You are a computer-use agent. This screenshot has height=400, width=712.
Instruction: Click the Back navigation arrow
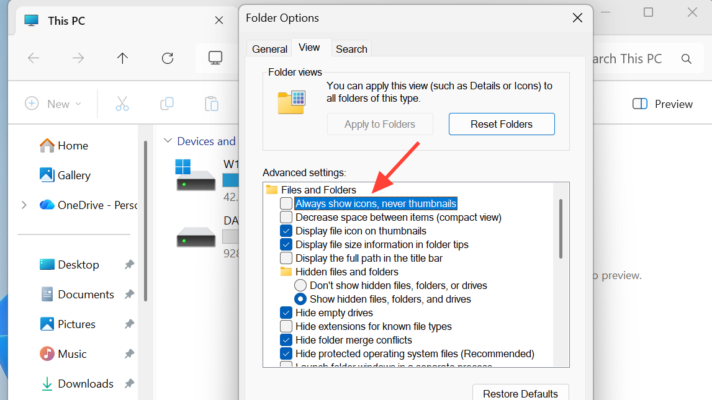click(33, 58)
